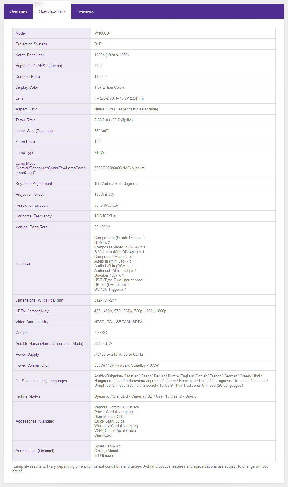Click the Accessories (Optional) label
Image resolution: width=288 pixels, height=487 pixels.
pyautogui.click(x=35, y=451)
